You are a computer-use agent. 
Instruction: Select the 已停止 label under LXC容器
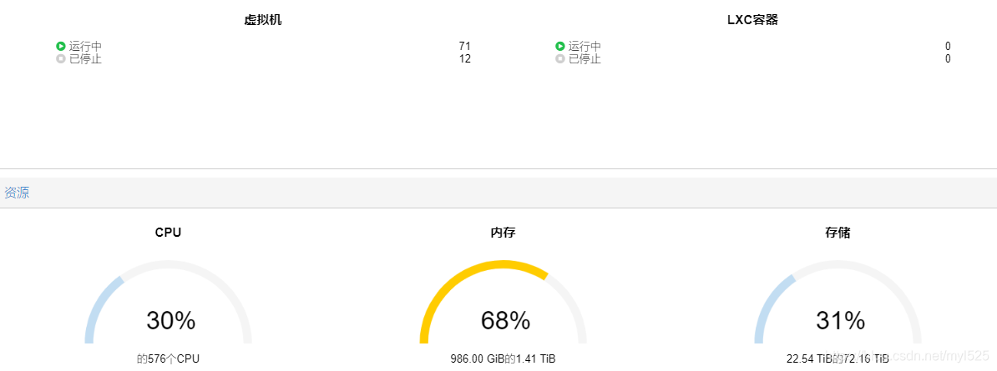point(585,59)
